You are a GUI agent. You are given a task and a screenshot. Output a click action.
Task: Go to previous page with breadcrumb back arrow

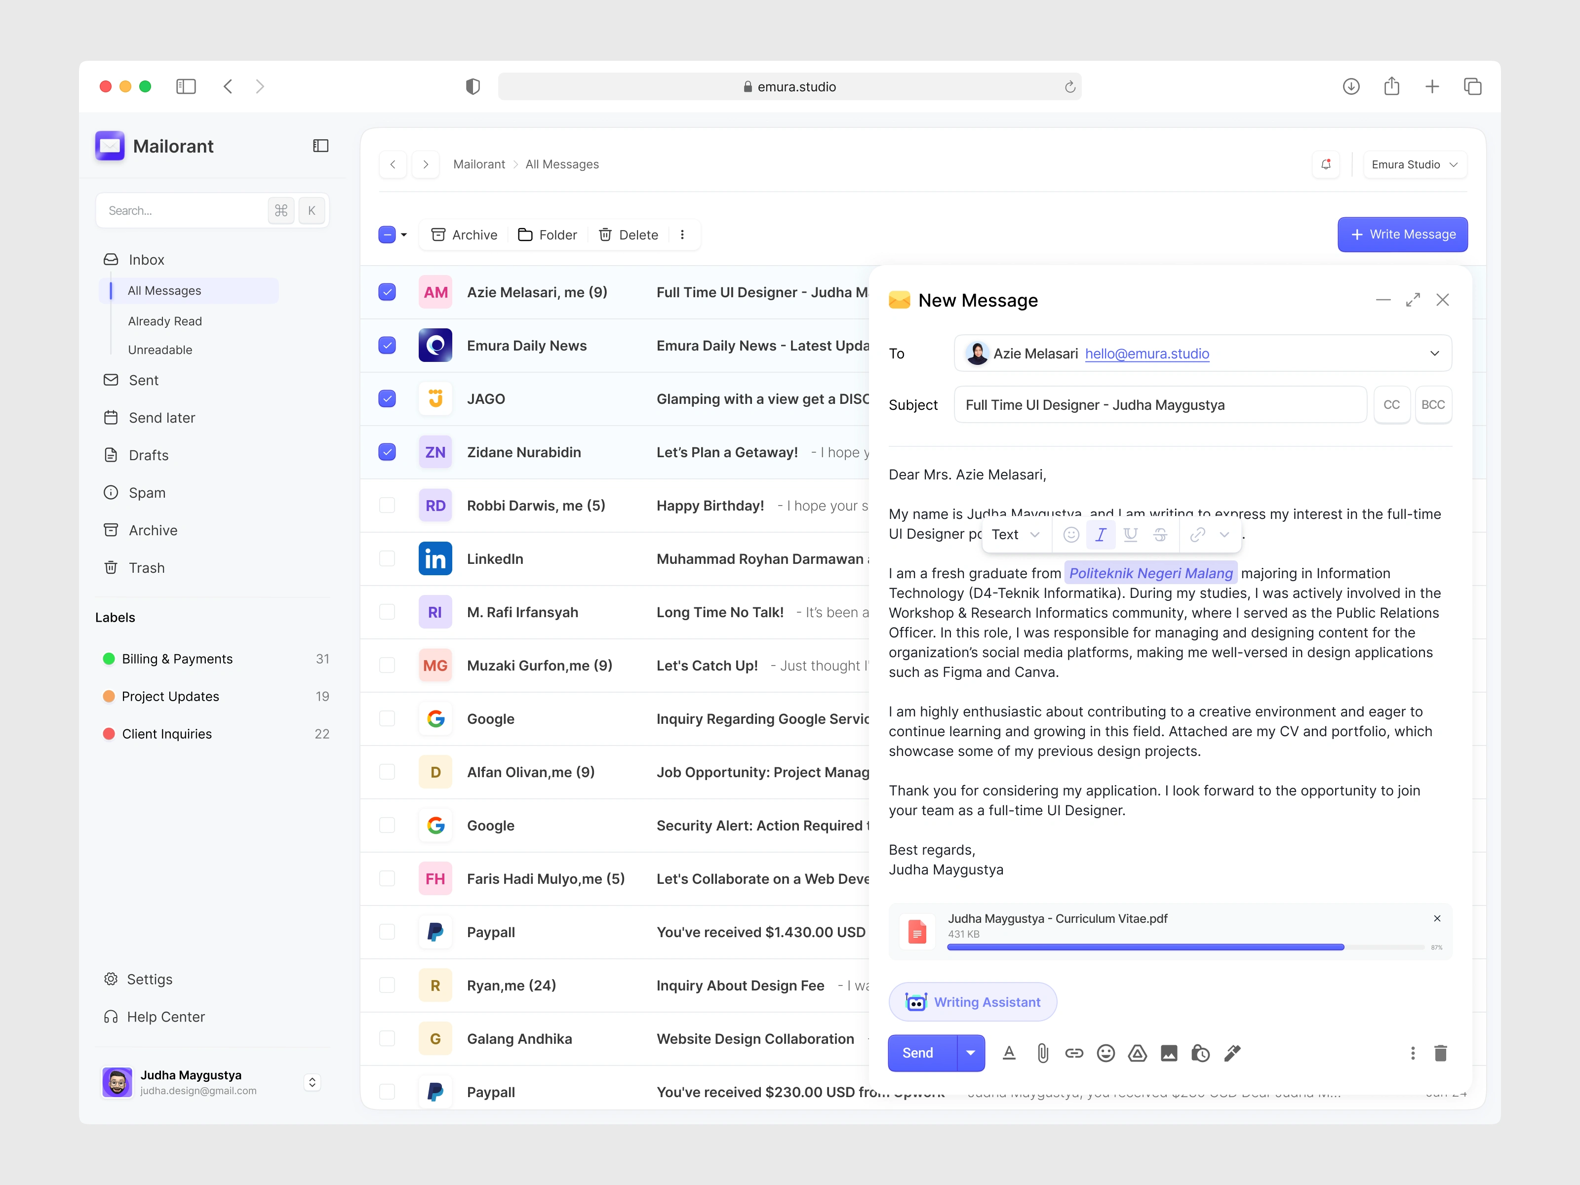click(392, 164)
